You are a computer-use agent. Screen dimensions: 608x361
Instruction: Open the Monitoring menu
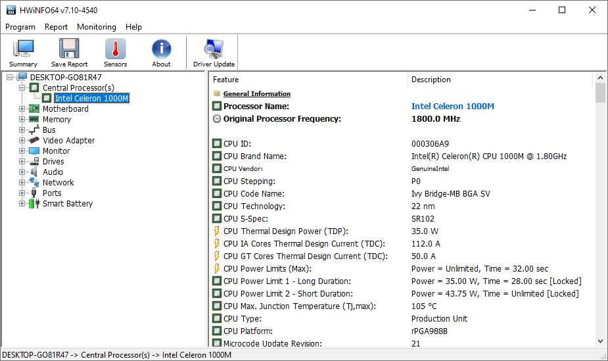pyautogui.click(x=97, y=27)
